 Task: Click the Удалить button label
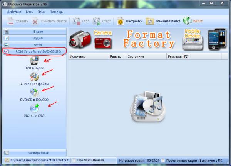tap(22, 21)
